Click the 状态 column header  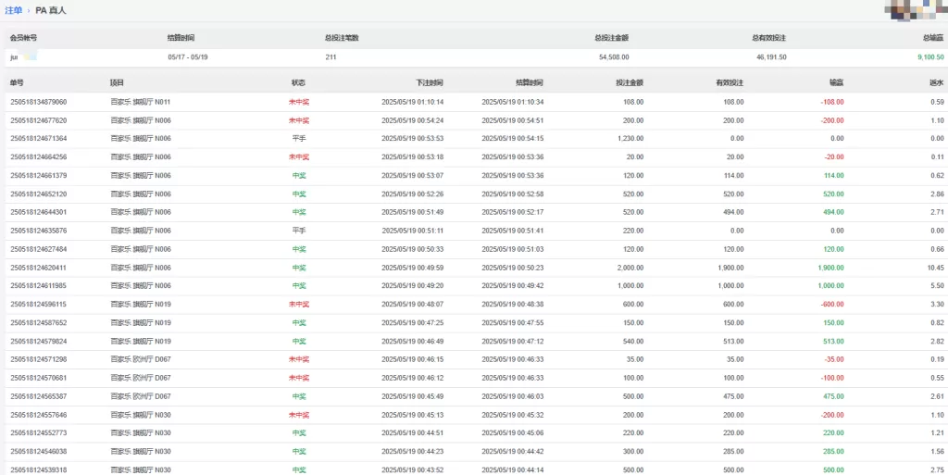(299, 82)
